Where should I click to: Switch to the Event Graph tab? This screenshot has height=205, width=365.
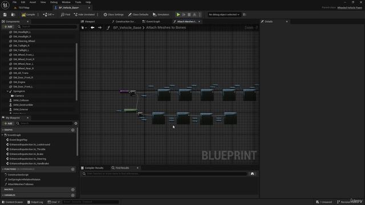click(153, 22)
